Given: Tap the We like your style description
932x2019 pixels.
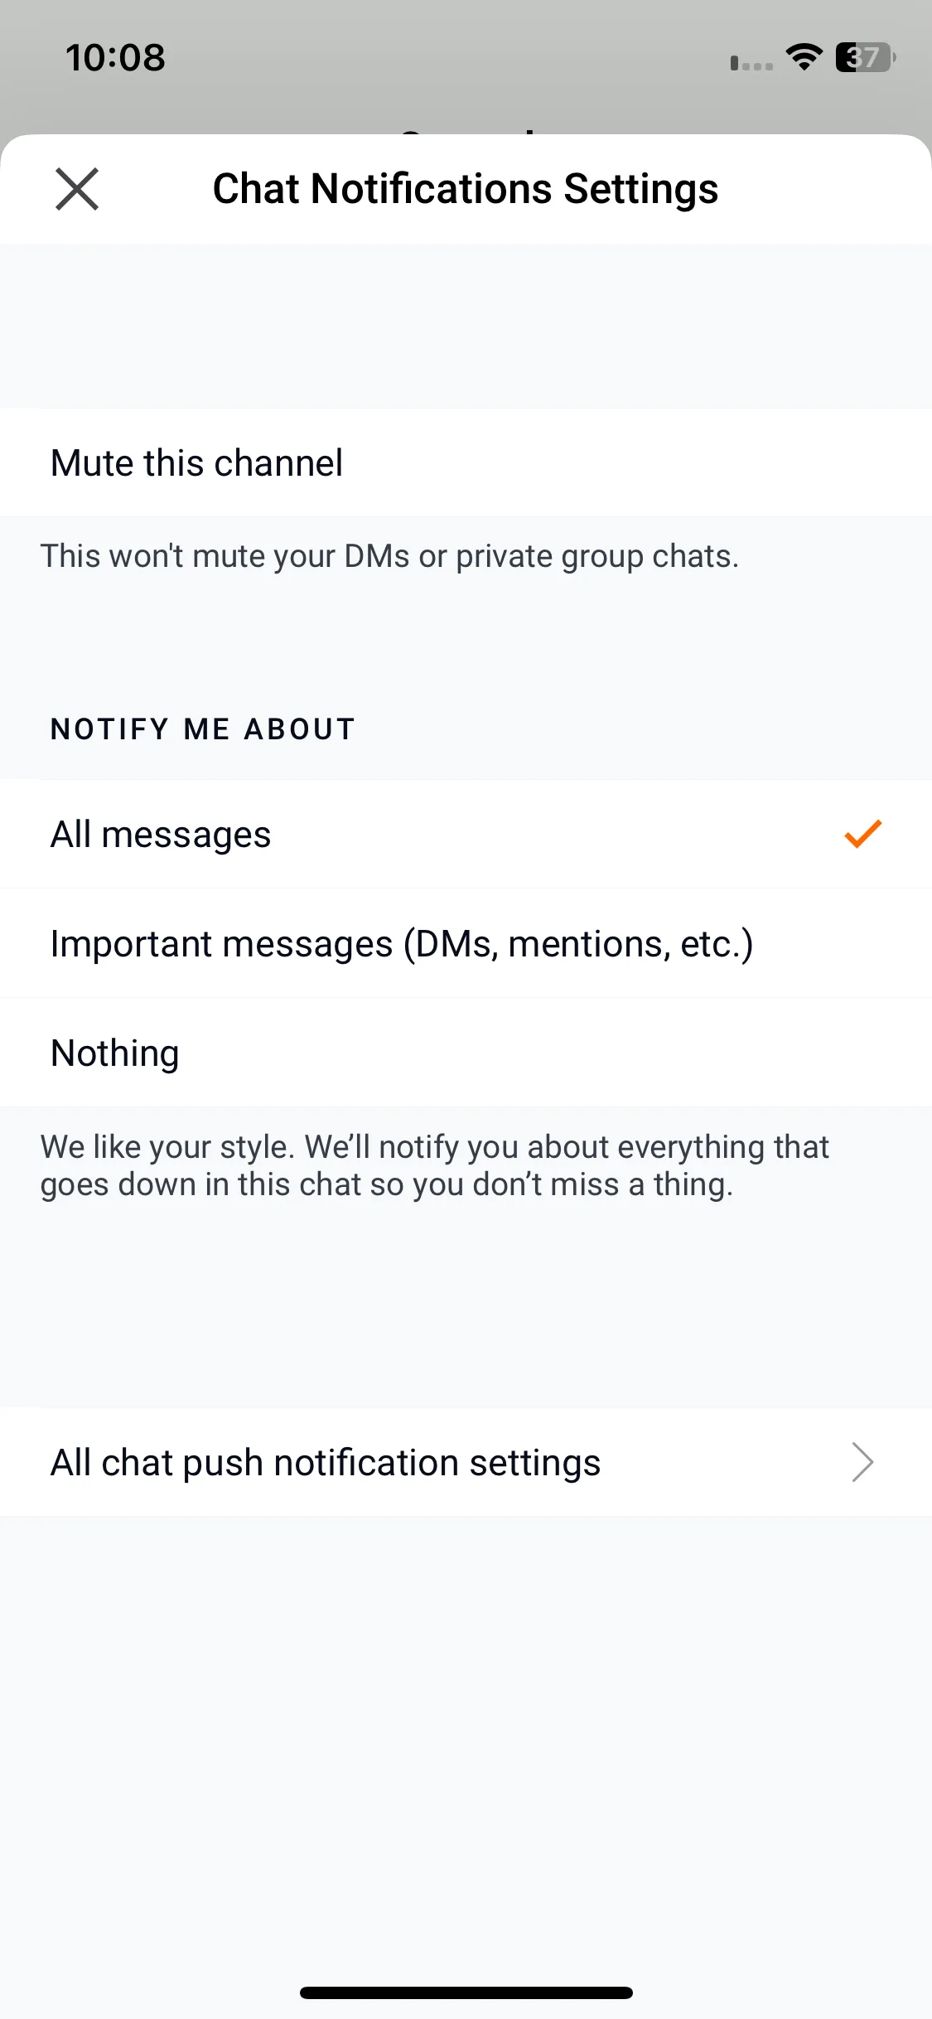Looking at the screenshot, I should 435,1165.
